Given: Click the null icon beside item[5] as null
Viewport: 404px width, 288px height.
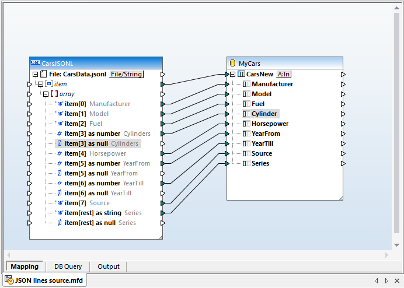Looking at the screenshot, I should click(59, 173).
